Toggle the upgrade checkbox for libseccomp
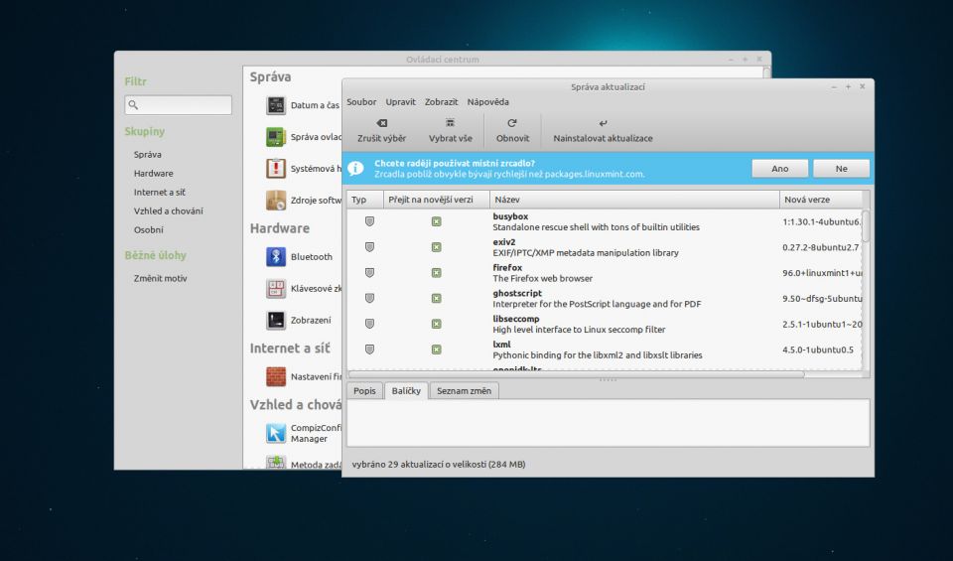The height and width of the screenshot is (561, 953). [x=437, y=324]
